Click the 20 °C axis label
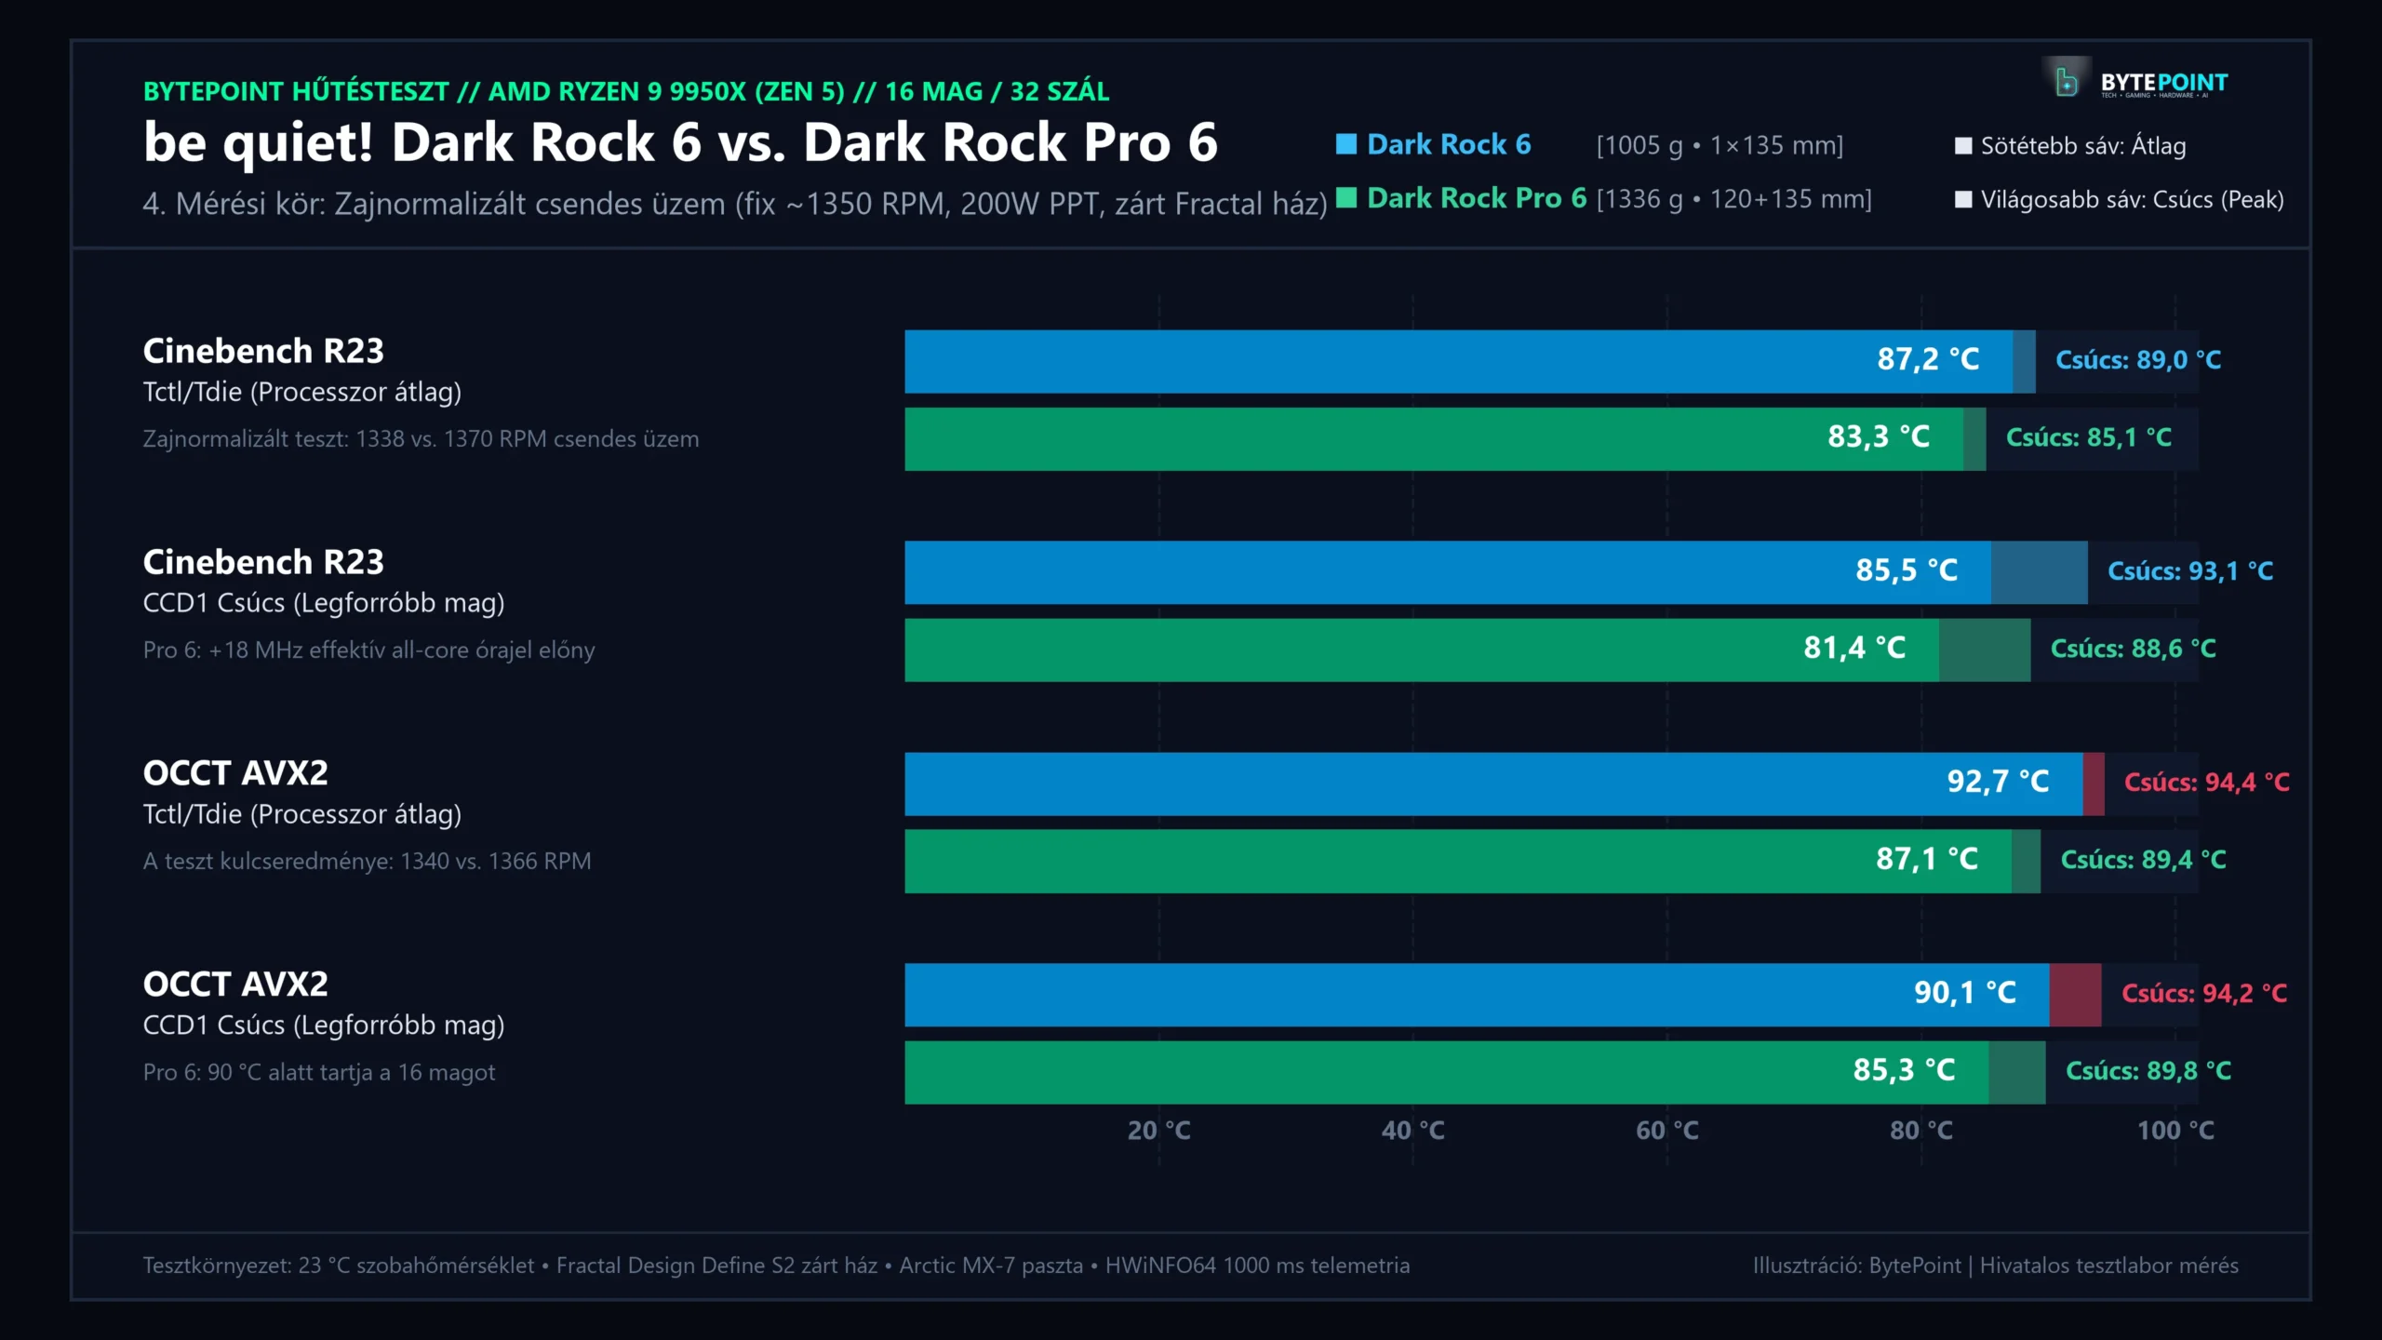 (x=1159, y=1131)
